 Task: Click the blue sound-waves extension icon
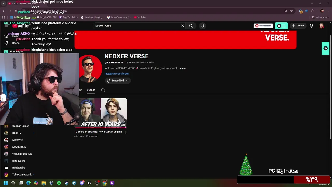coord(306,11)
